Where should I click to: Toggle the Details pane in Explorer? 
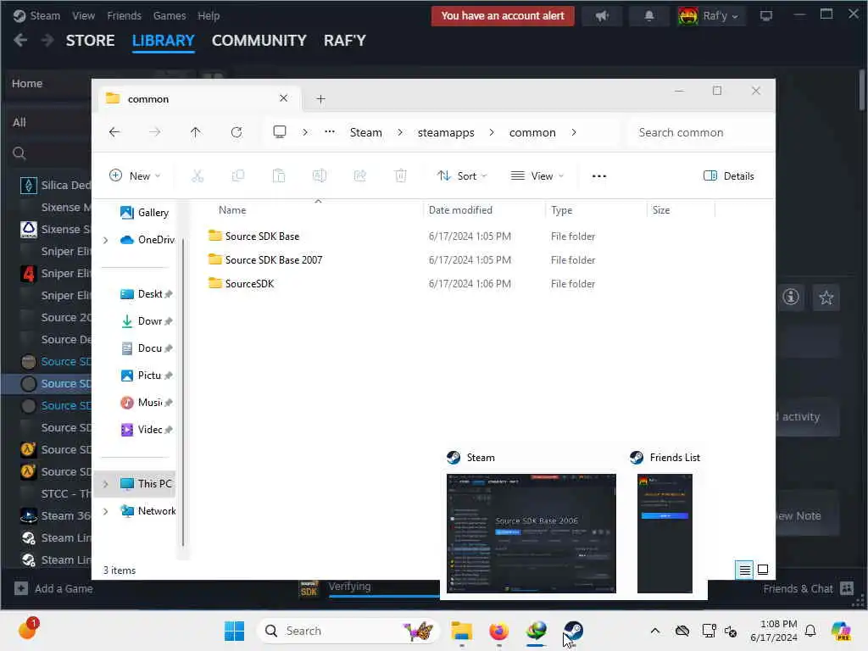[x=728, y=176]
